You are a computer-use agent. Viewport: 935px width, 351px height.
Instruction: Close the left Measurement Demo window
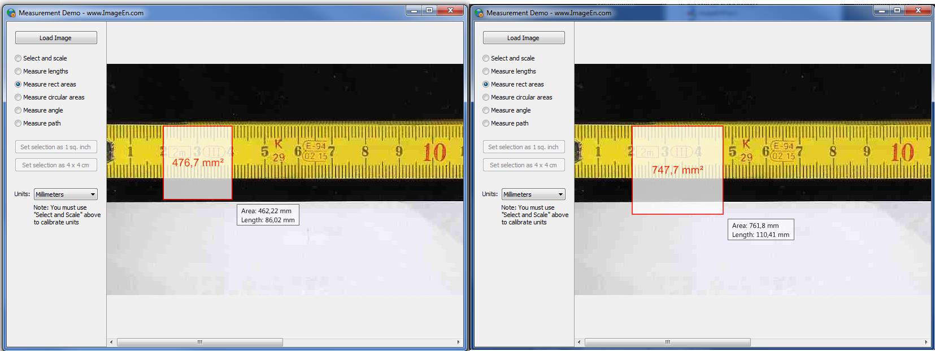point(450,10)
